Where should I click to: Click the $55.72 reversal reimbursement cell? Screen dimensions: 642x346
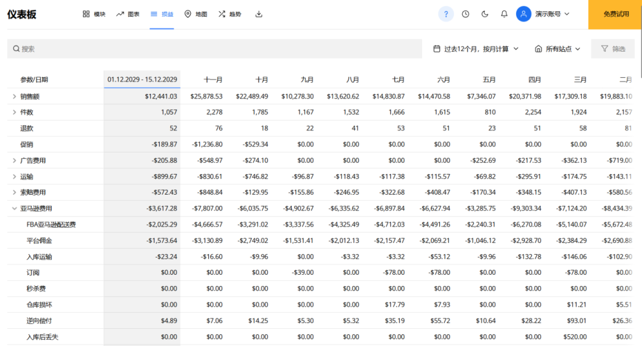coord(440,320)
